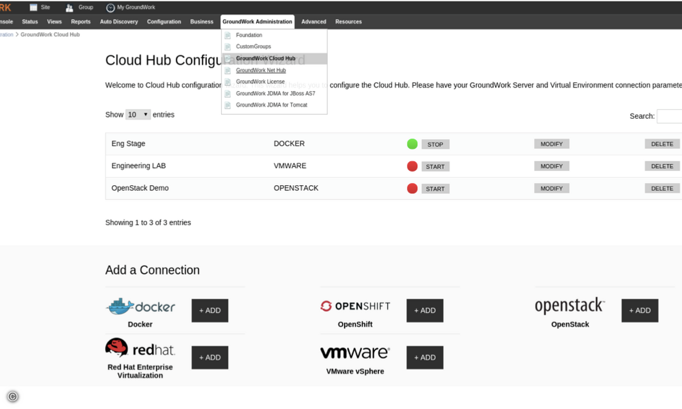Add a VMware vSphere connection
The image size is (682, 409).
425,358
